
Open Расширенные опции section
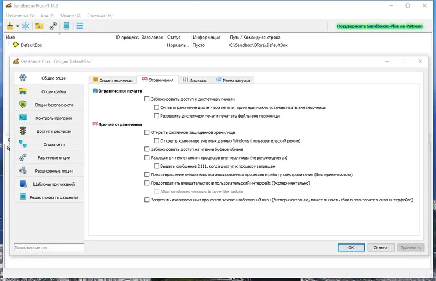tap(50, 171)
